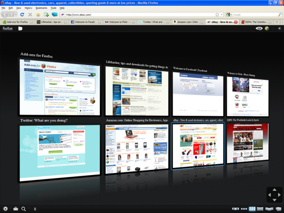Switch to the Welcome to Facebook tab
This screenshot has height=213, width=284.
click(x=86, y=22)
